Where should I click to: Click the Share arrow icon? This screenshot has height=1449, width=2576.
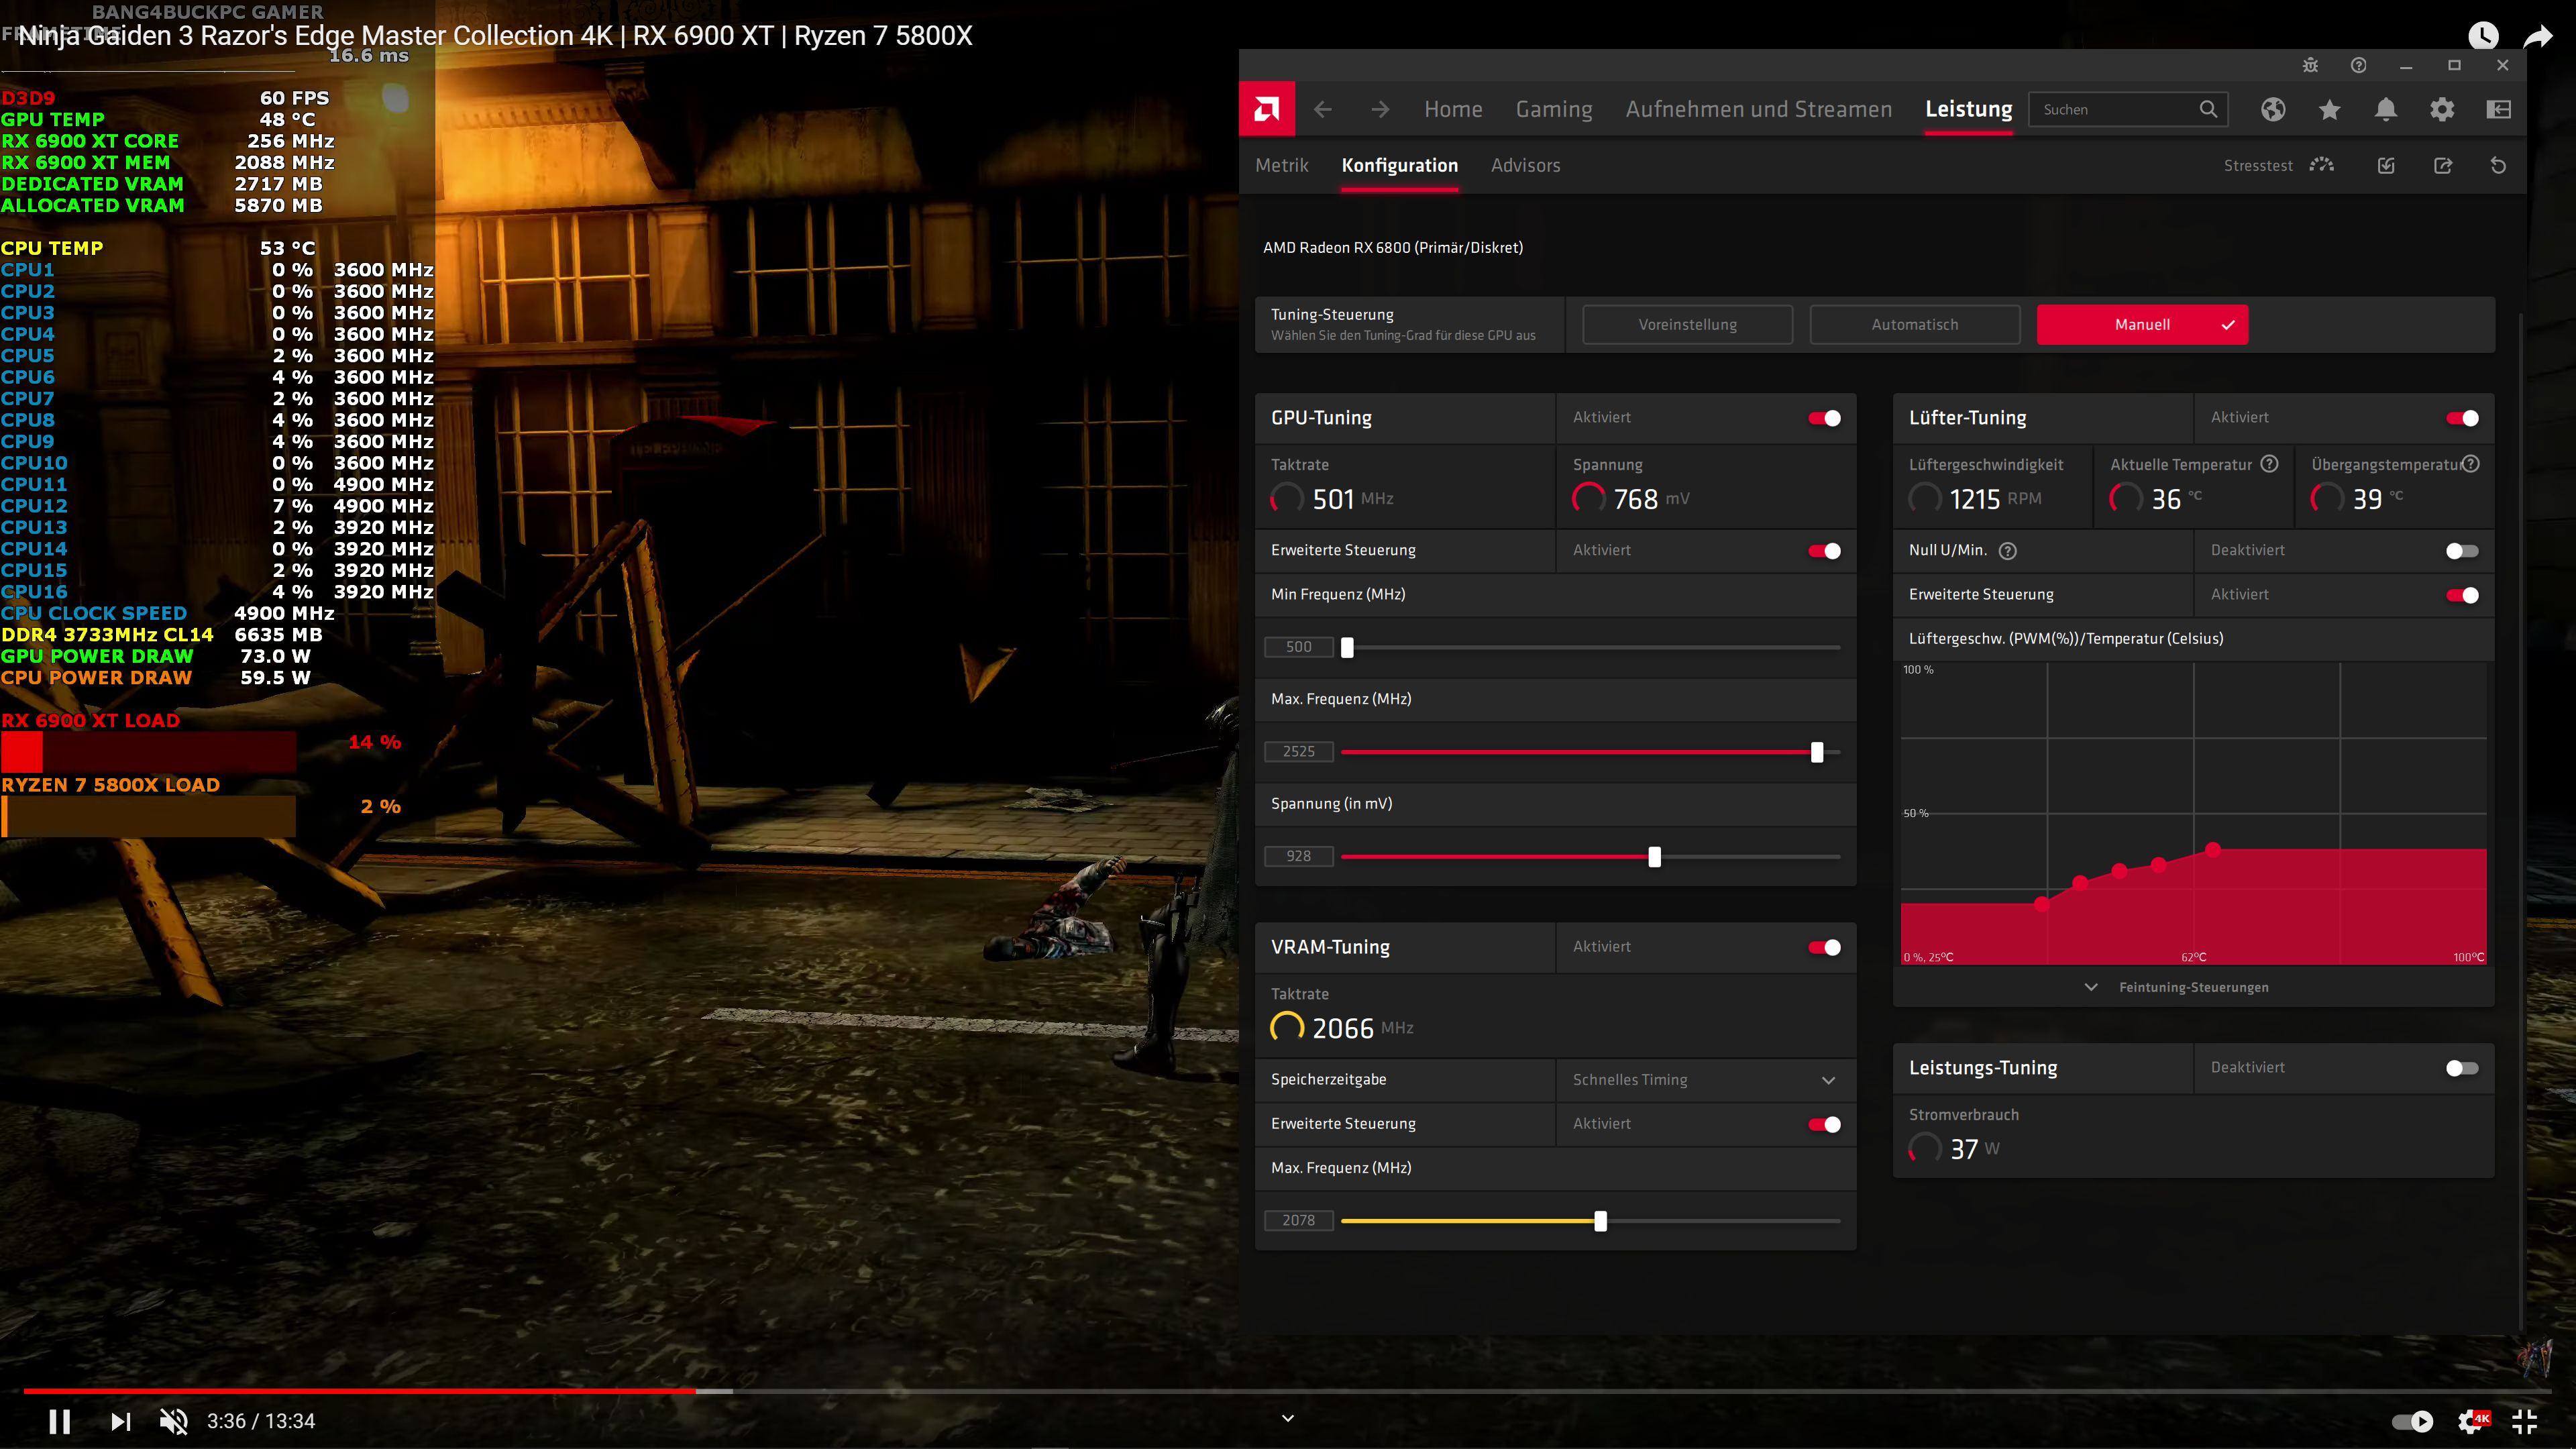coord(2539,37)
